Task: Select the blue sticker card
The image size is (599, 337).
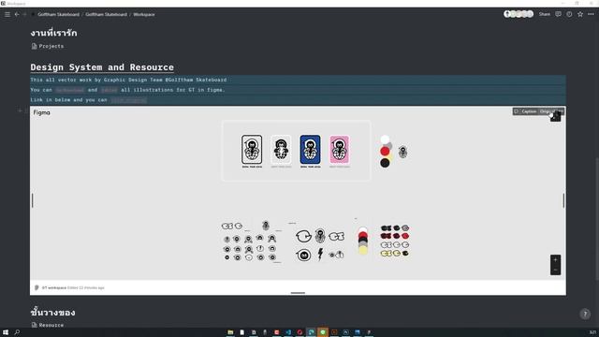Action: tap(310, 149)
